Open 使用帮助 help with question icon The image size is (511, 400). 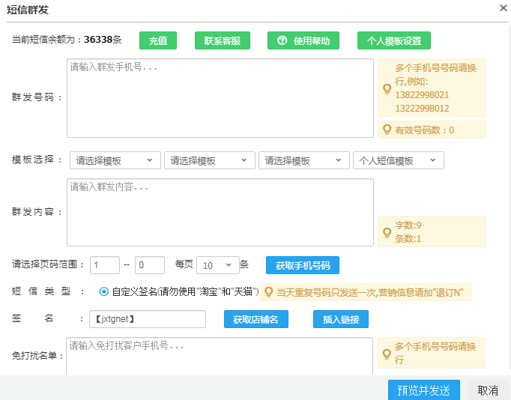point(303,40)
